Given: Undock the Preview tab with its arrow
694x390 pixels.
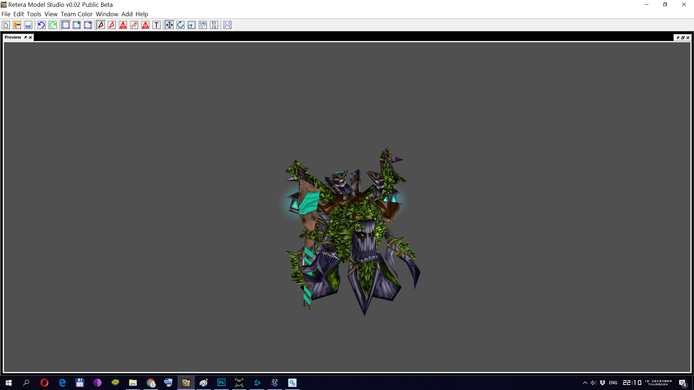Looking at the screenshot, I should coord(26,37).
